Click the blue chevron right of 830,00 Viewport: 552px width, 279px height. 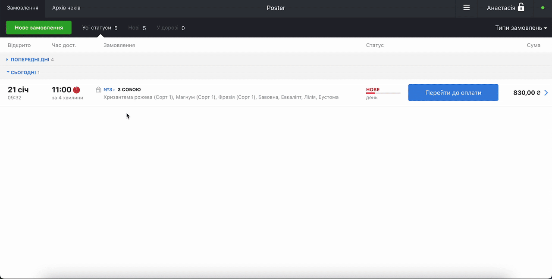point(546,92)
